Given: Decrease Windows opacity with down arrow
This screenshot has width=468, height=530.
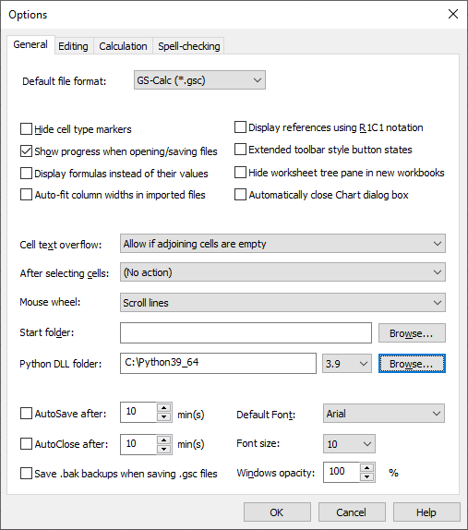Looking at the screenshot, I should (367, 476).
